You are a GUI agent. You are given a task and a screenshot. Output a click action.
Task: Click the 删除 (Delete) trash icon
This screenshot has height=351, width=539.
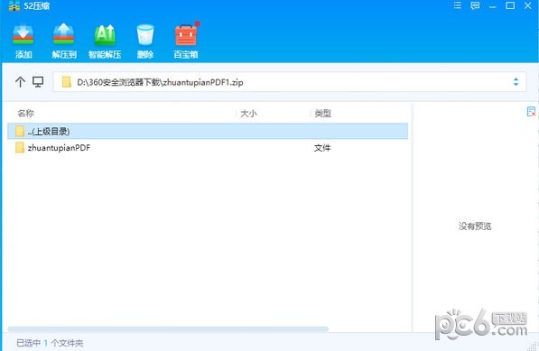click(145, 34)
